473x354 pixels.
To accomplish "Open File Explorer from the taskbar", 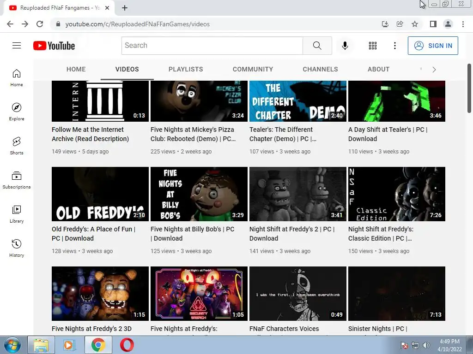I will (x=41, y=345).
